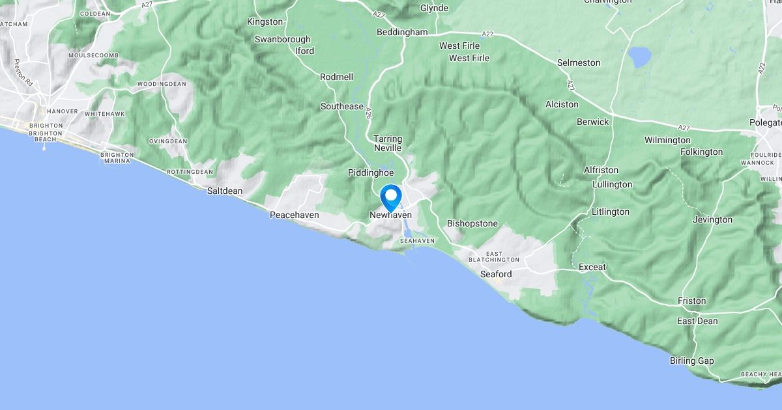Image resolution: width=782 pixels, height=410 pixels.
Task: Select the East Dean label
Action: [x=697, y=321]
